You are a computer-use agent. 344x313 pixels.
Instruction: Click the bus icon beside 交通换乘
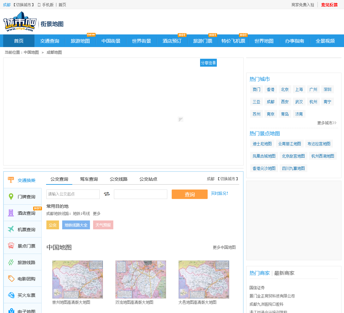[11, 180]
